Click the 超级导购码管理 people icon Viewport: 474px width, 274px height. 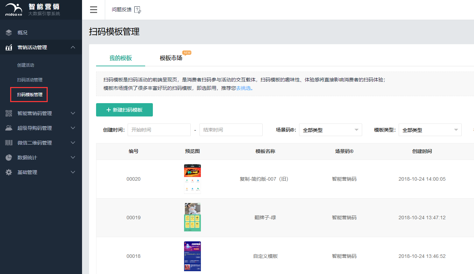point(9,128)
